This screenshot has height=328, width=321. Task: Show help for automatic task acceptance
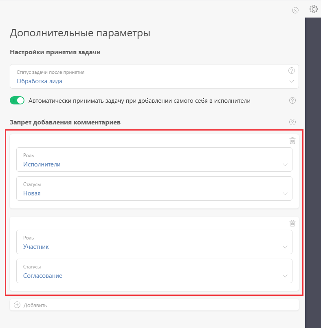(292, 101)
